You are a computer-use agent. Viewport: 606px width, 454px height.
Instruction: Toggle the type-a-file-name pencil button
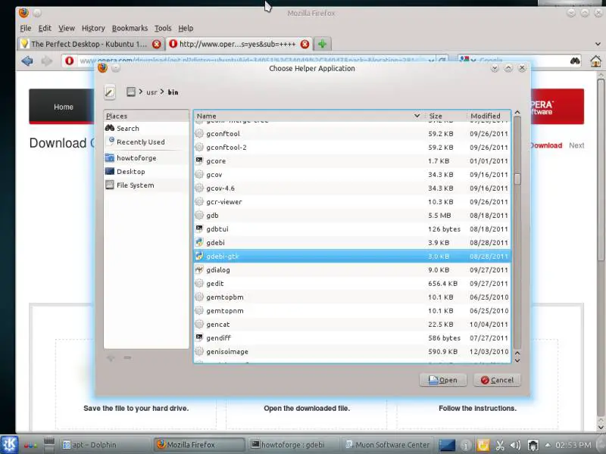coord(110,92)
